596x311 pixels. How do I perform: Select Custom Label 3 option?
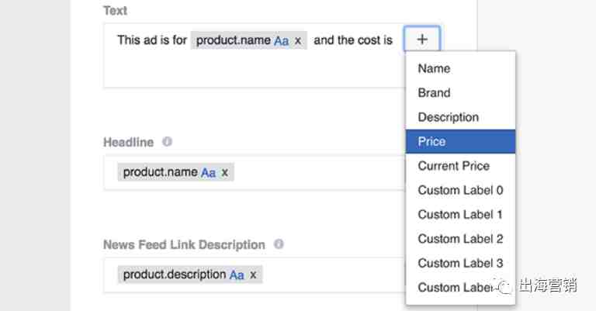(460, 263)
